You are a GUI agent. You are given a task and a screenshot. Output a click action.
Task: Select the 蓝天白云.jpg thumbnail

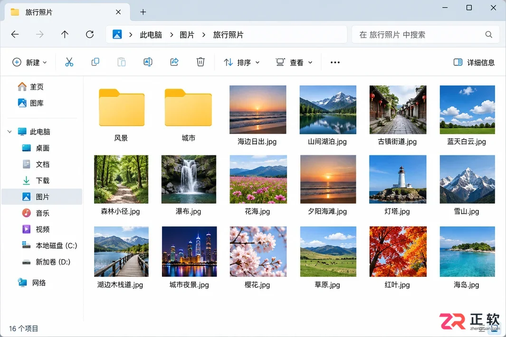467,110
